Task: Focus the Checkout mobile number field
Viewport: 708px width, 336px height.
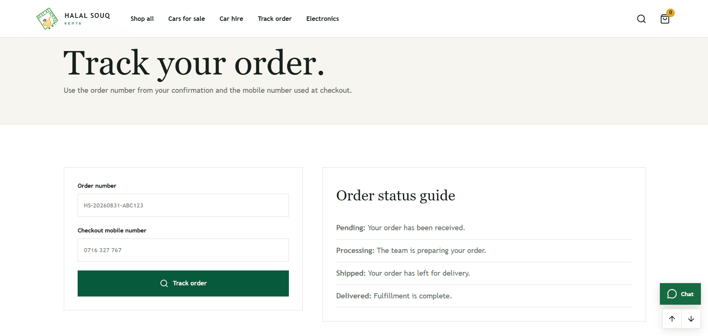Action: (x=183, y=250)
